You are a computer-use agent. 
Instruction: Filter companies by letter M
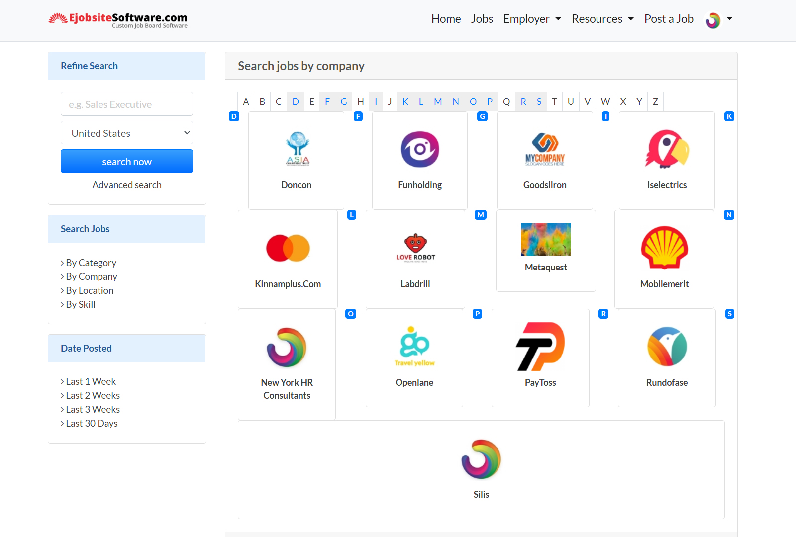pyautogui.click(x=438, y=101)
